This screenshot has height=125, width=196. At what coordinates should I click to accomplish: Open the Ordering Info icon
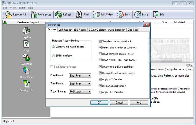pos(26,84)
